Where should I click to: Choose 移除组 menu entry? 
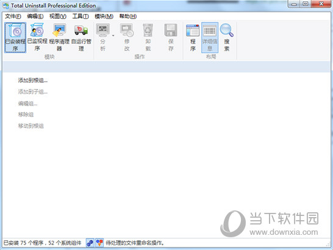(x=26, y=114)
